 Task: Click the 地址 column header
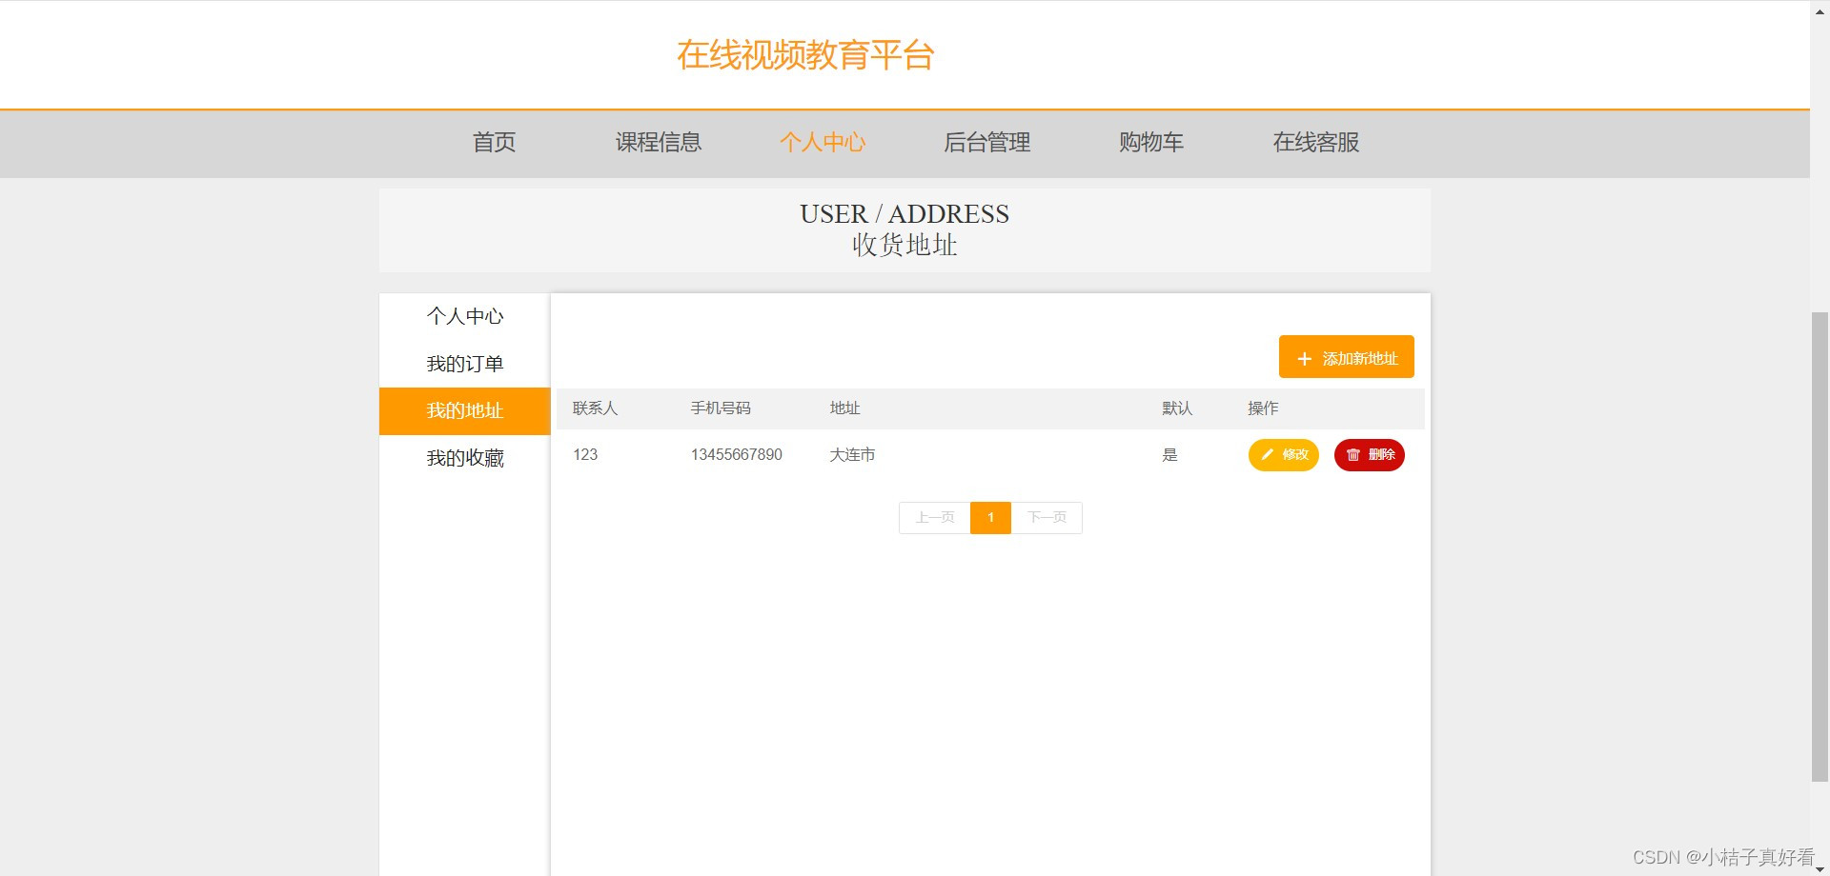844,408
